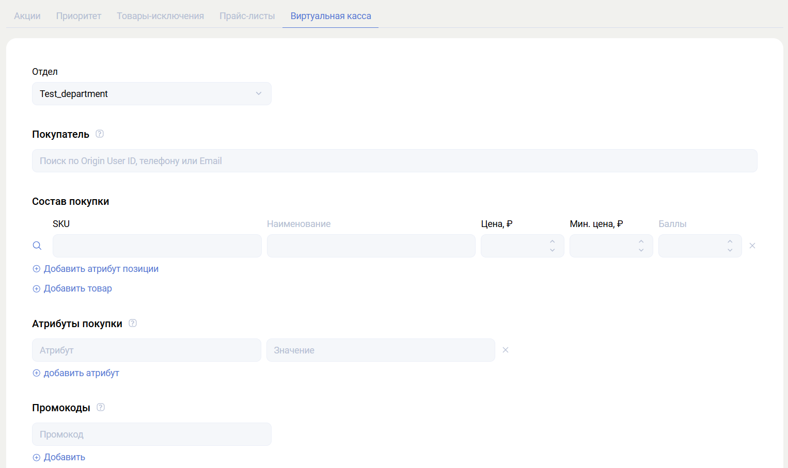
Task: Open the Прайс-листы tab
Action: click(247, 16)
